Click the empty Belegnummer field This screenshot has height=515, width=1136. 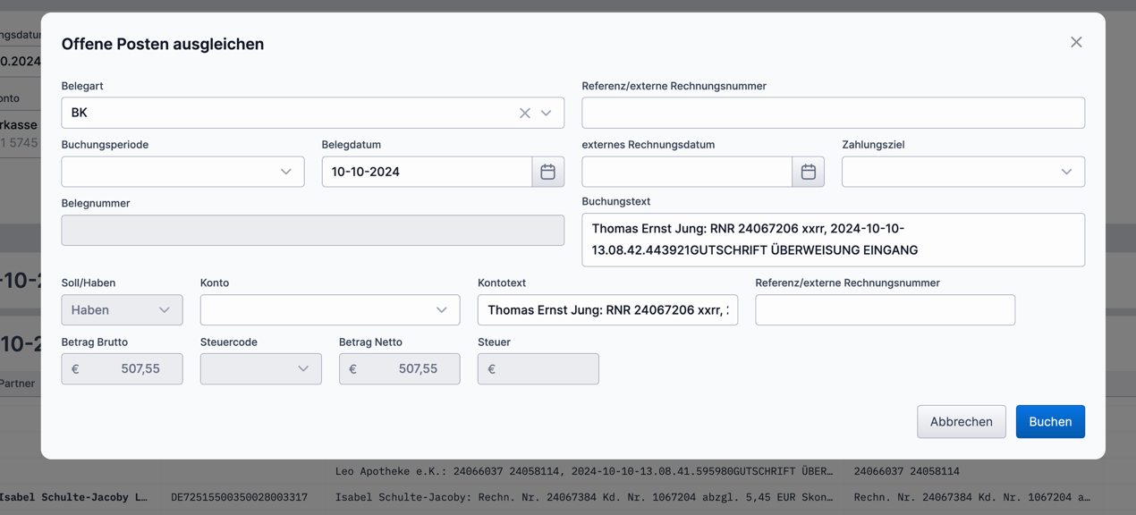point(312,230)
